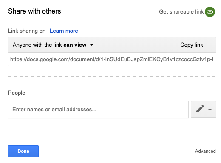Click the bold "can view" permission text
Viewport: 221px width, 163px height.
tap(75, 45)
